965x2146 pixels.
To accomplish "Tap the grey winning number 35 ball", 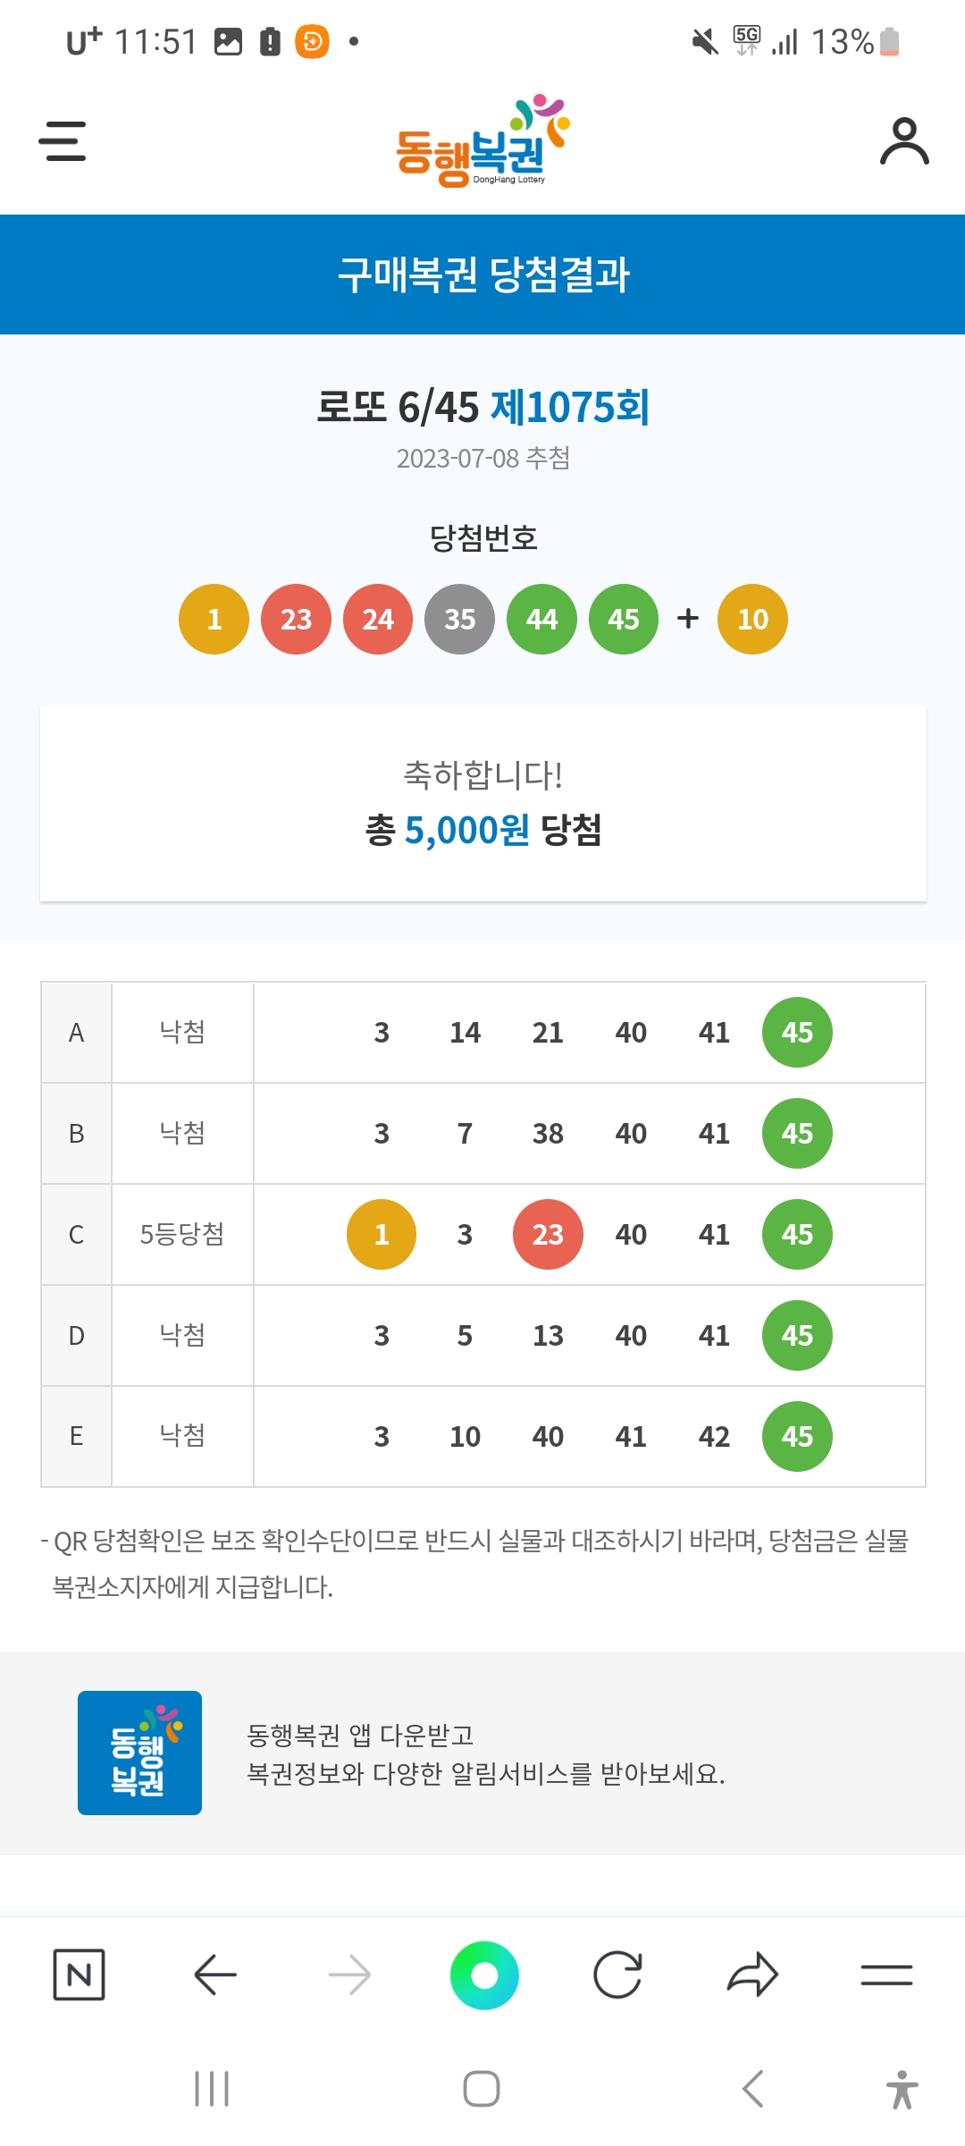I will (x=460, y=619).
